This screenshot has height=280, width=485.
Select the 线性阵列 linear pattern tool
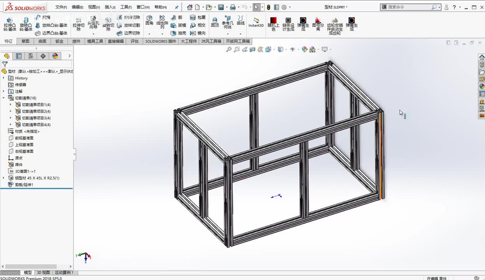[162, 22]
